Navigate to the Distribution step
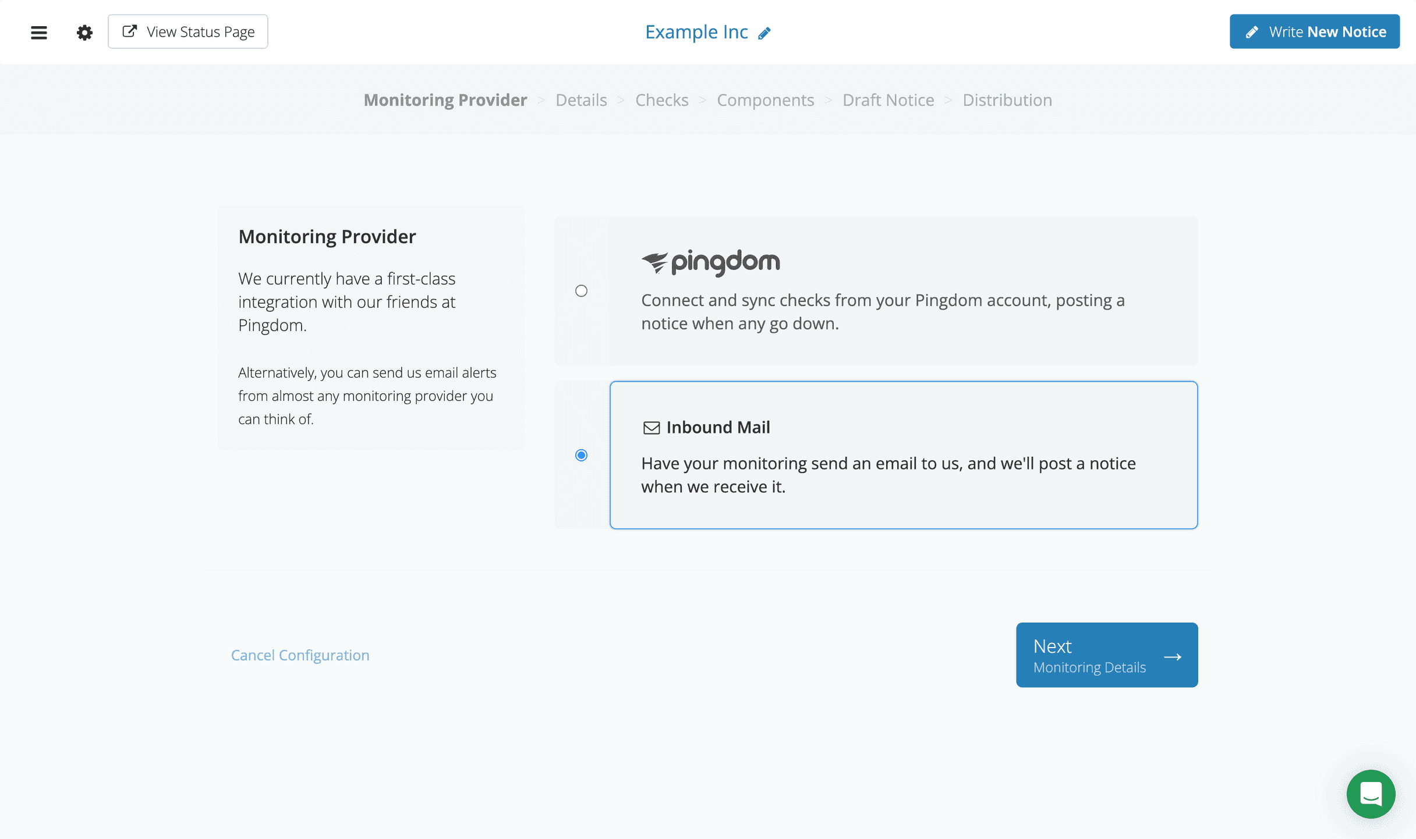The width and height of the screenshot is (1416, 839). click(x=1007, y=99)
